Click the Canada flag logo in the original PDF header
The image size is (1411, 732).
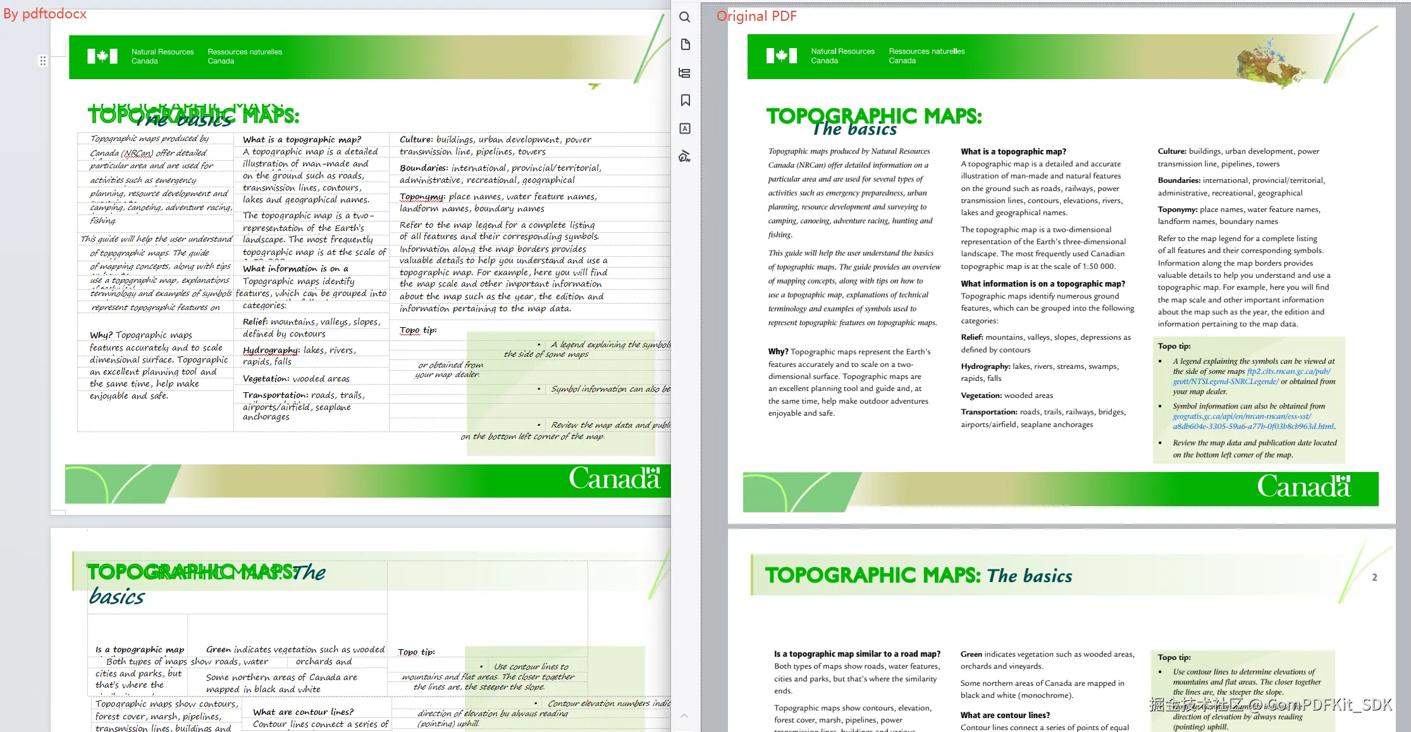click(782, 56)
